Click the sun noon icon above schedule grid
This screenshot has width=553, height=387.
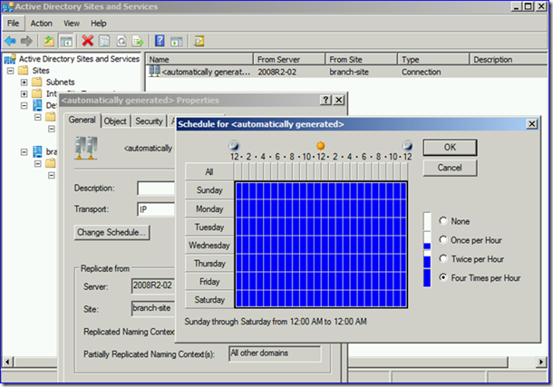[x=321, y=145]
